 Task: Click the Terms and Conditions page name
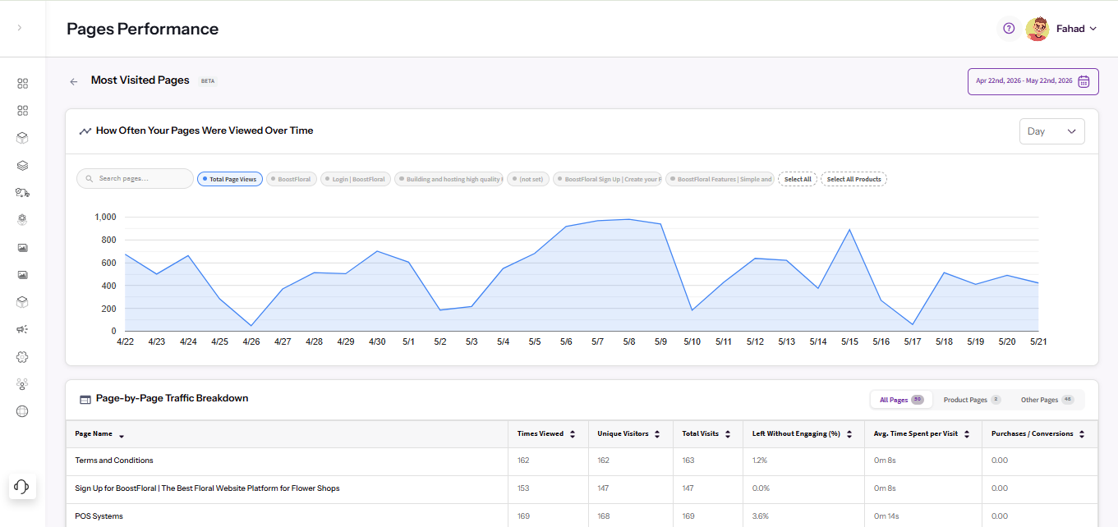(x=114, y=461)
